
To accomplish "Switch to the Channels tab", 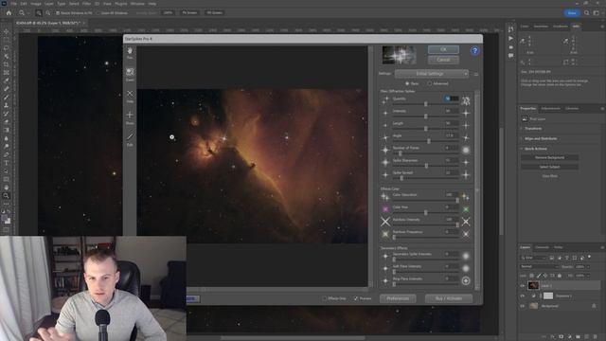I will (x=542, y=247).
